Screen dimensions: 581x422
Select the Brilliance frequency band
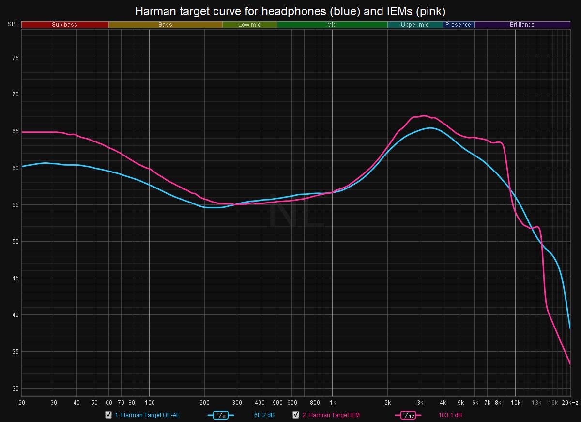522,25
